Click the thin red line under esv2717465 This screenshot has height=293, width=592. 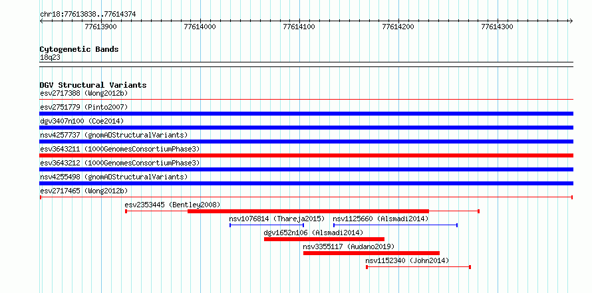(x=307, y=197)
